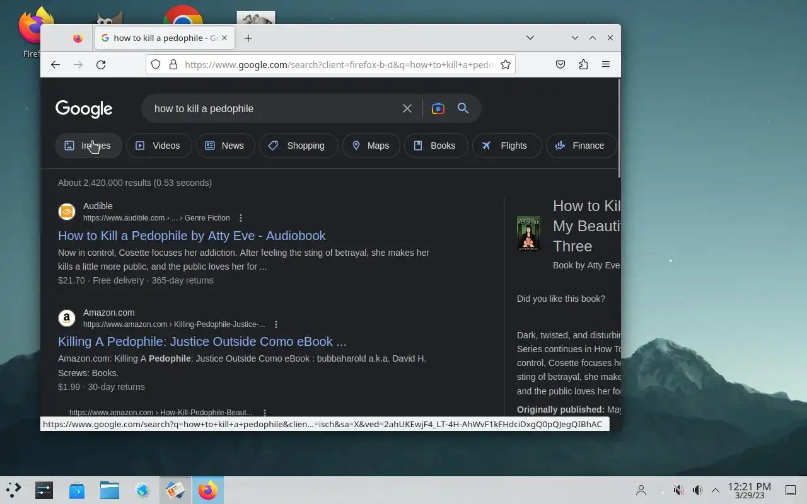807x504 pixels.
Task: Open Google Chrome desktop icon
Action: 183,16
